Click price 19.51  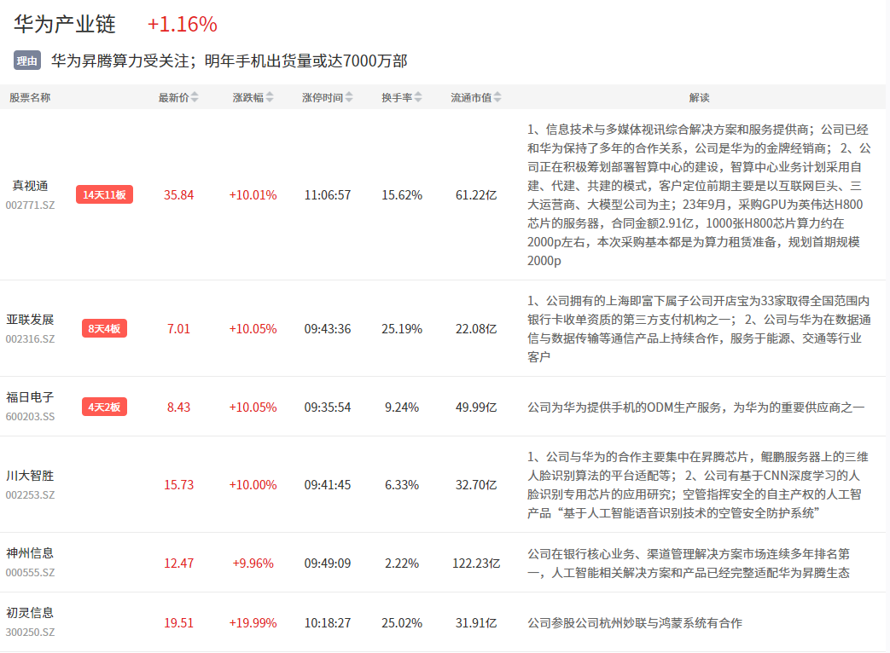tap(179, 622)
